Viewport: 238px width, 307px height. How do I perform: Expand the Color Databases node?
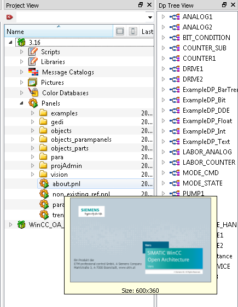[x=21, y=93]
